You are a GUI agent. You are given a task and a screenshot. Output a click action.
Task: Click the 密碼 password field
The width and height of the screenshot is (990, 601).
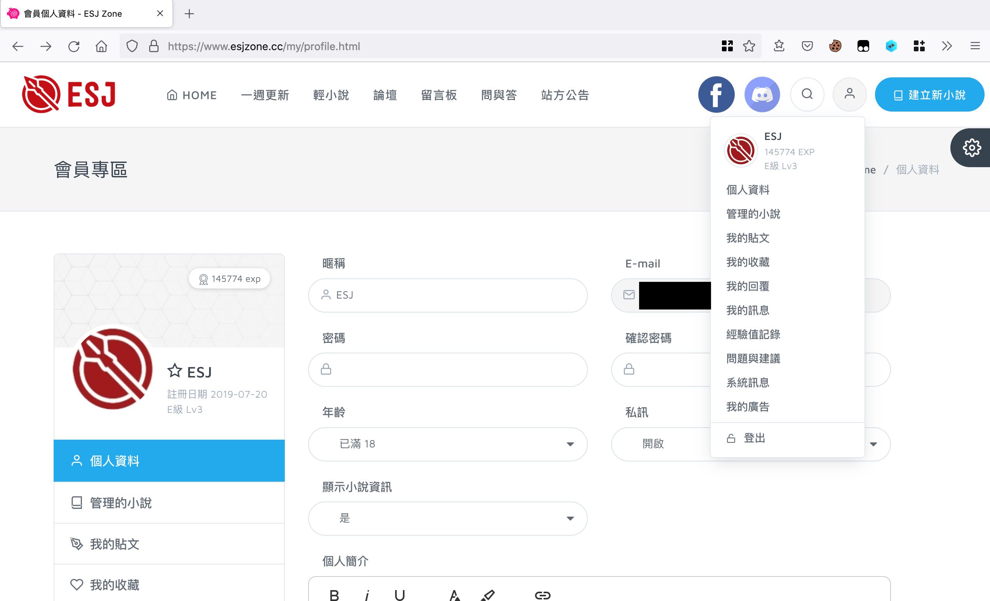[448, 369]
